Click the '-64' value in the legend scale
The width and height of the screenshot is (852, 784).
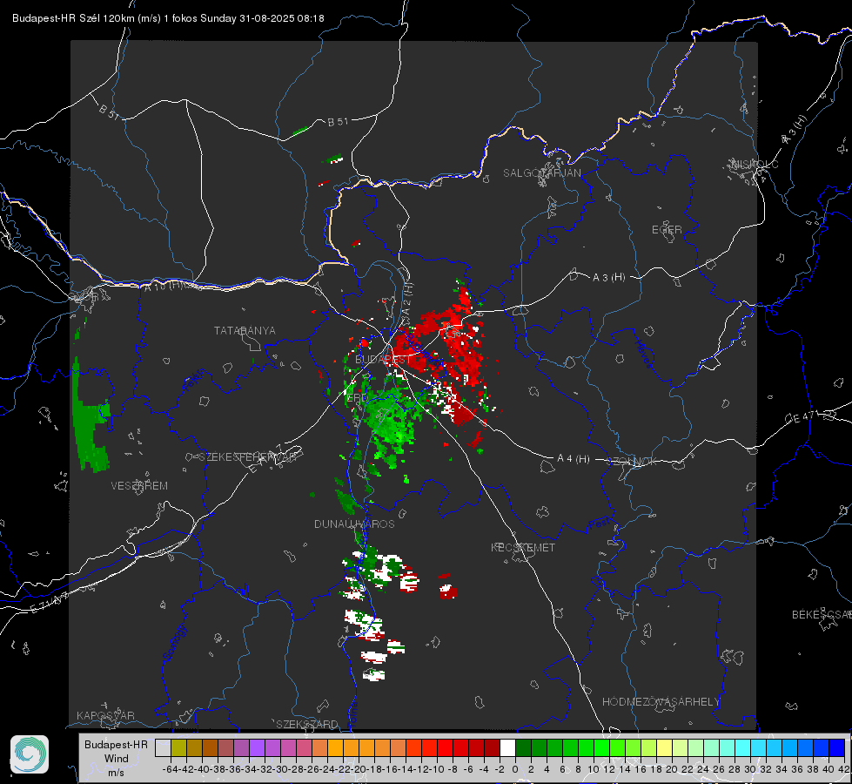click(x=171, y=769)
